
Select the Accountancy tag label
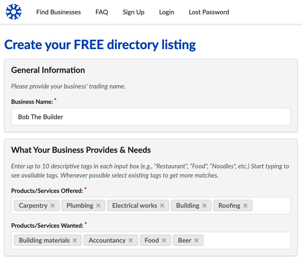click(x=107, y=240)
